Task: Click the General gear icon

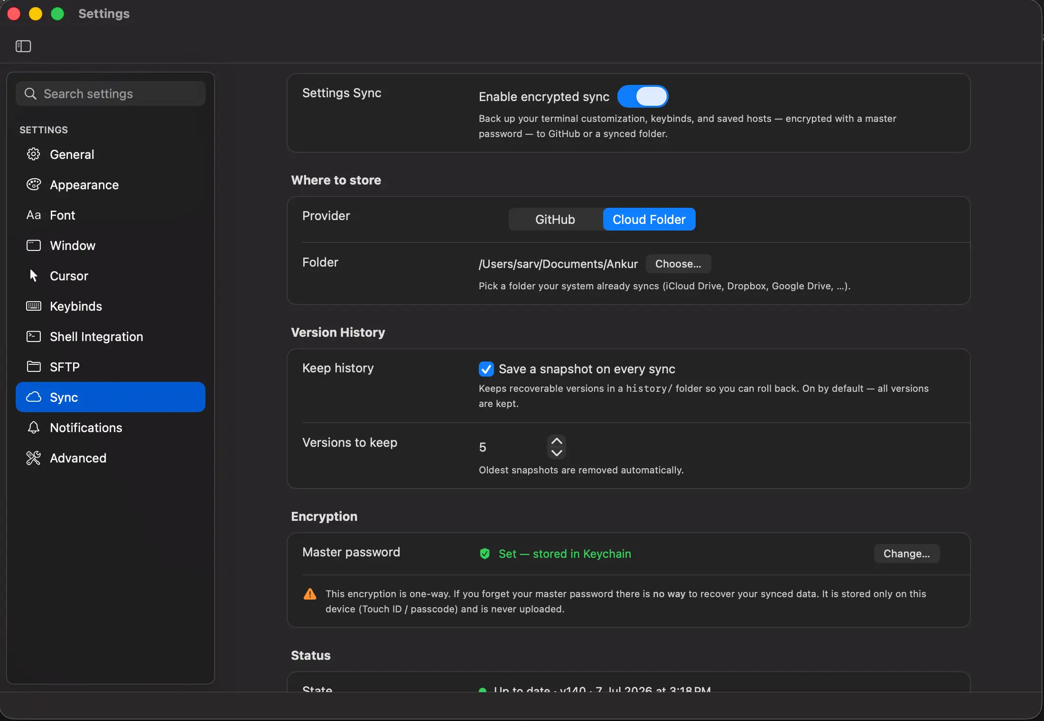Action: pos(33,154)
